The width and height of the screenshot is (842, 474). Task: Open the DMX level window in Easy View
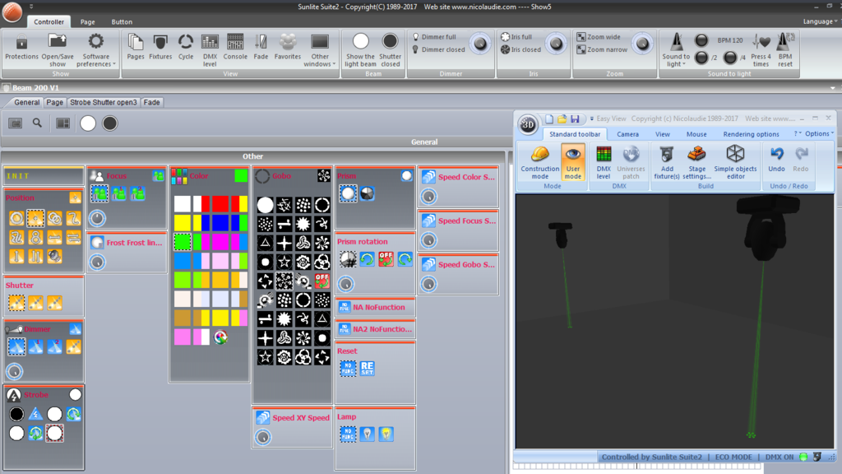click(604, 162)
